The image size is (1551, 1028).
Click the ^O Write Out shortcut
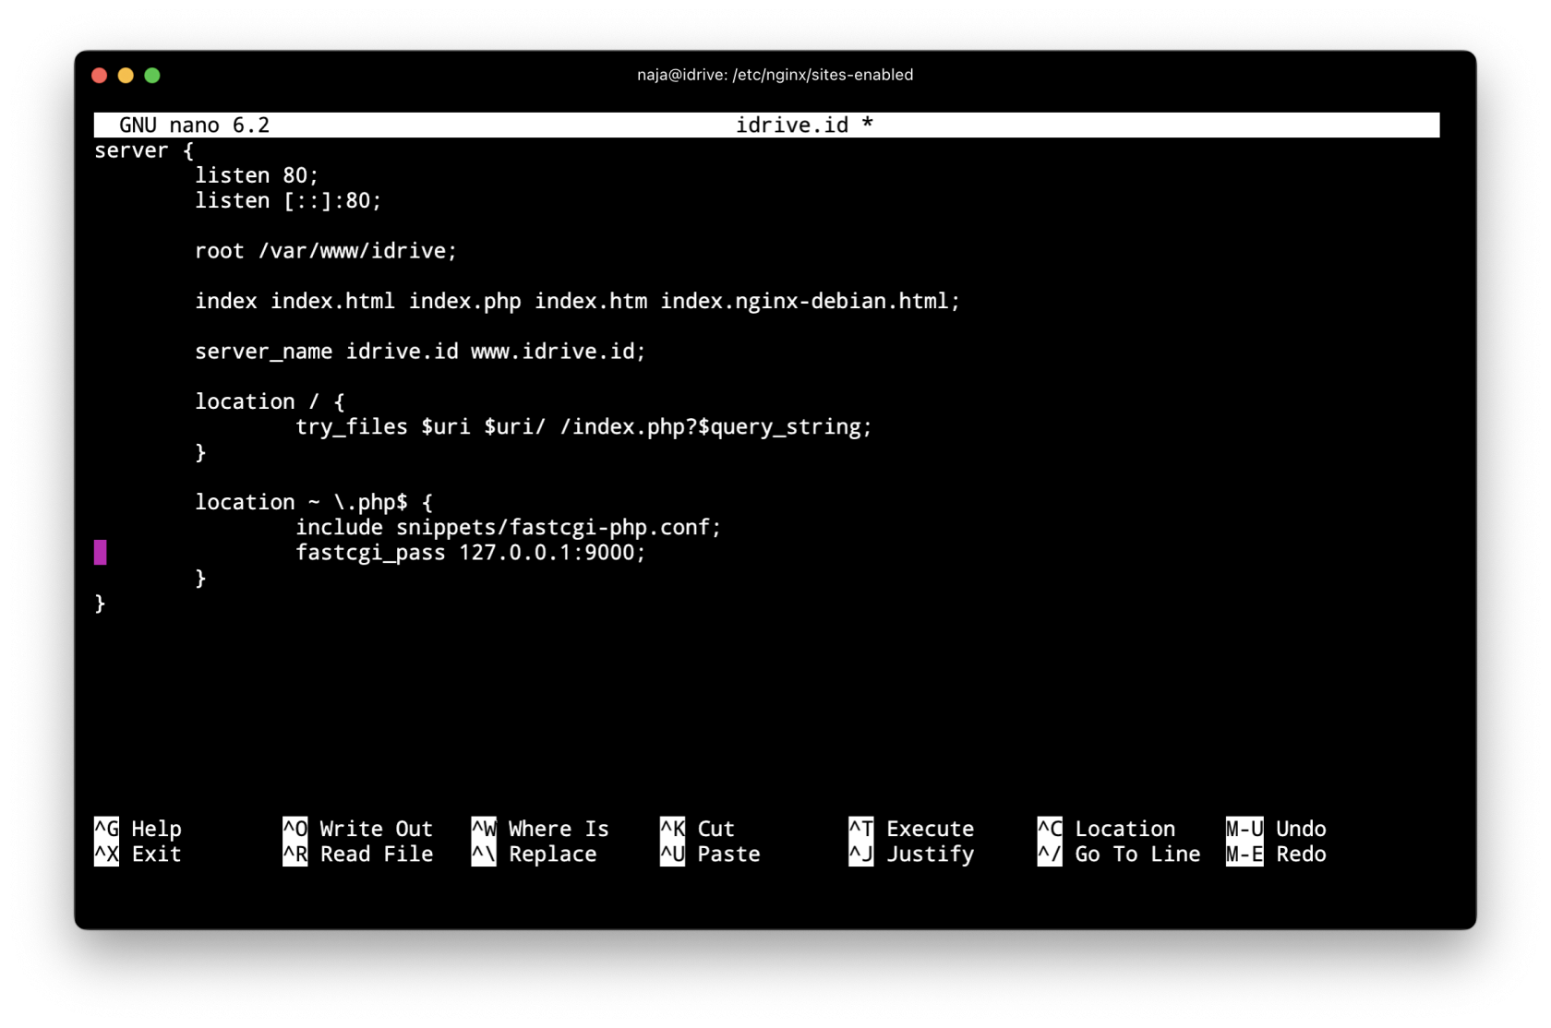click(x=358, y=829)
